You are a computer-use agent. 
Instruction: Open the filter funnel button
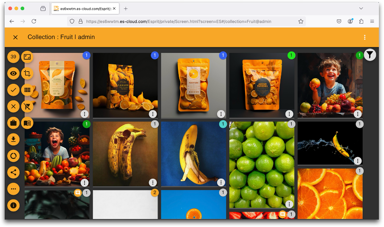[370, 55]
